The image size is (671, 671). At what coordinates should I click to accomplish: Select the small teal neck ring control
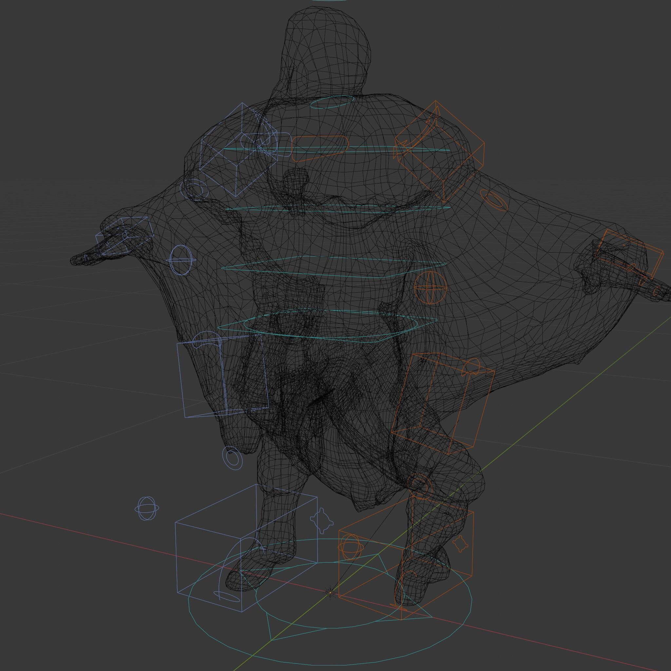pos(332,102)
